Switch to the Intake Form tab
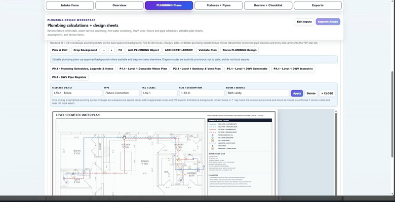 tap(70, 5)
